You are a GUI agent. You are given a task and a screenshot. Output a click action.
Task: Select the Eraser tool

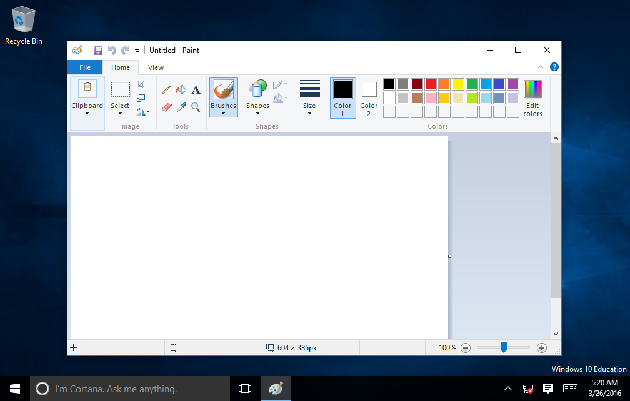click(166, 107)
